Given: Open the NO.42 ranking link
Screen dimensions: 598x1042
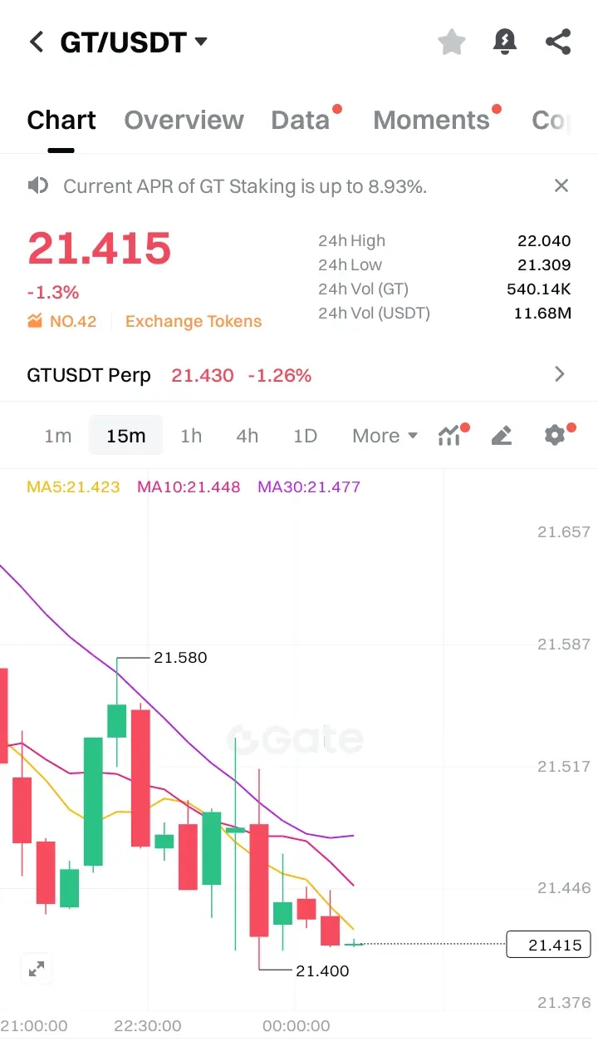Looking at the screenshot, I should coord(73,322).
